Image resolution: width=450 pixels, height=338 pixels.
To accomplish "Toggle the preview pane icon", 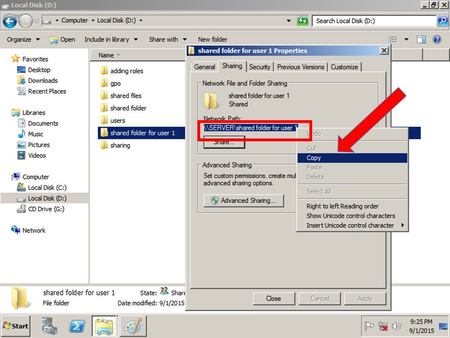I will click(421, 39).
